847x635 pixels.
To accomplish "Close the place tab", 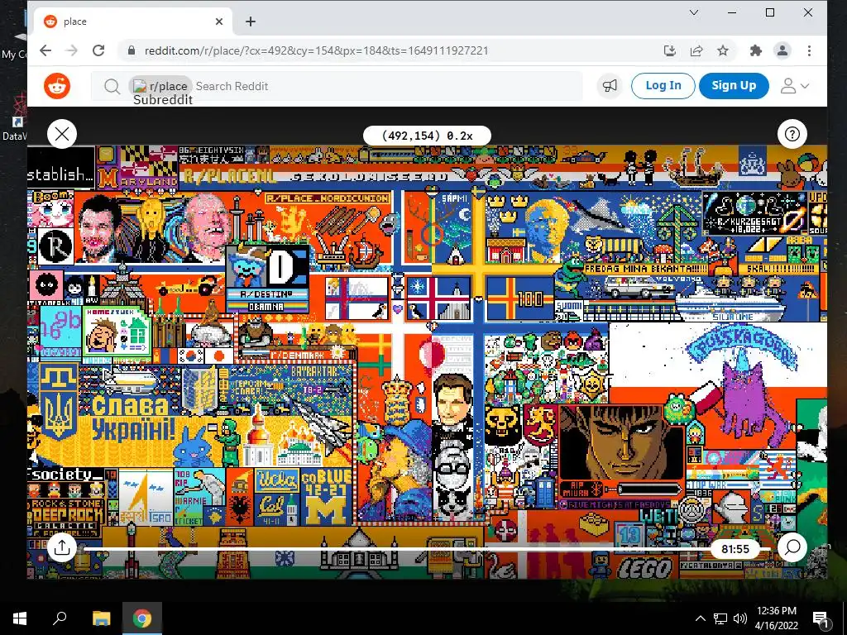I will pos(218,21).
